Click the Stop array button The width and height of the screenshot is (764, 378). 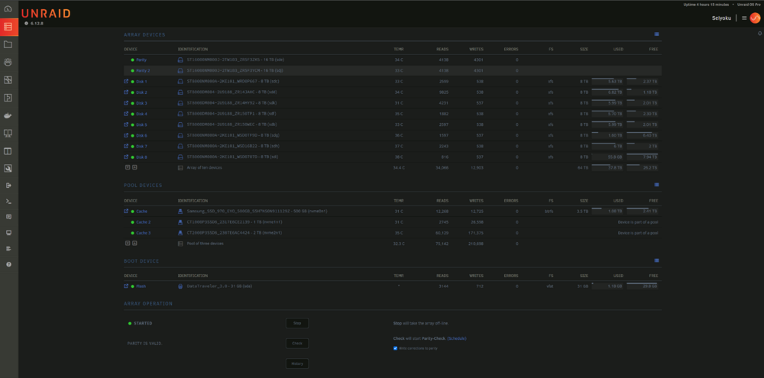[x=297, y=323]
